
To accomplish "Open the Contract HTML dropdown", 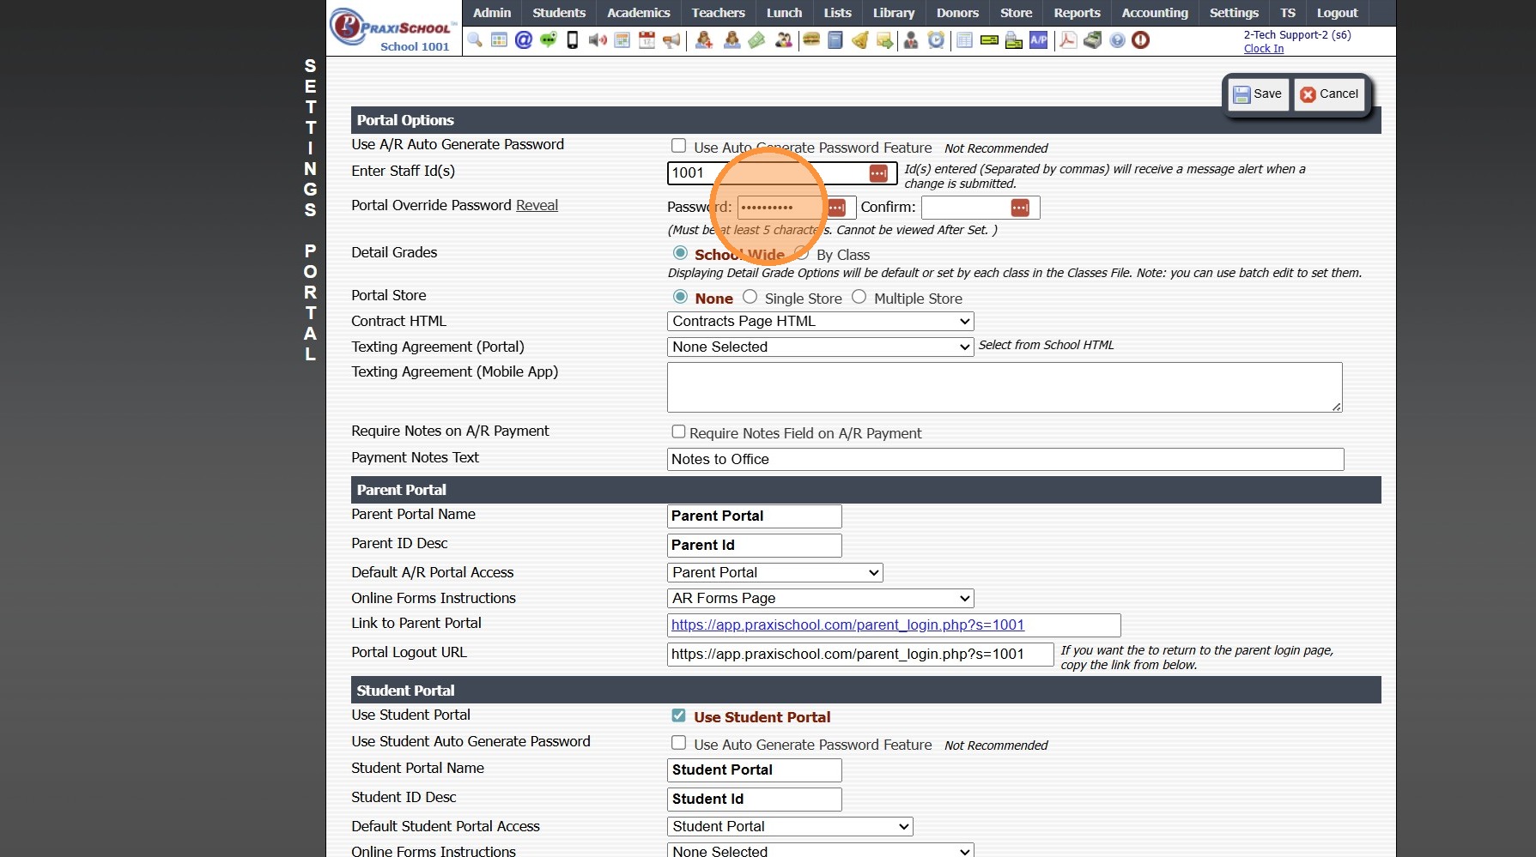I will click(820, 321).
